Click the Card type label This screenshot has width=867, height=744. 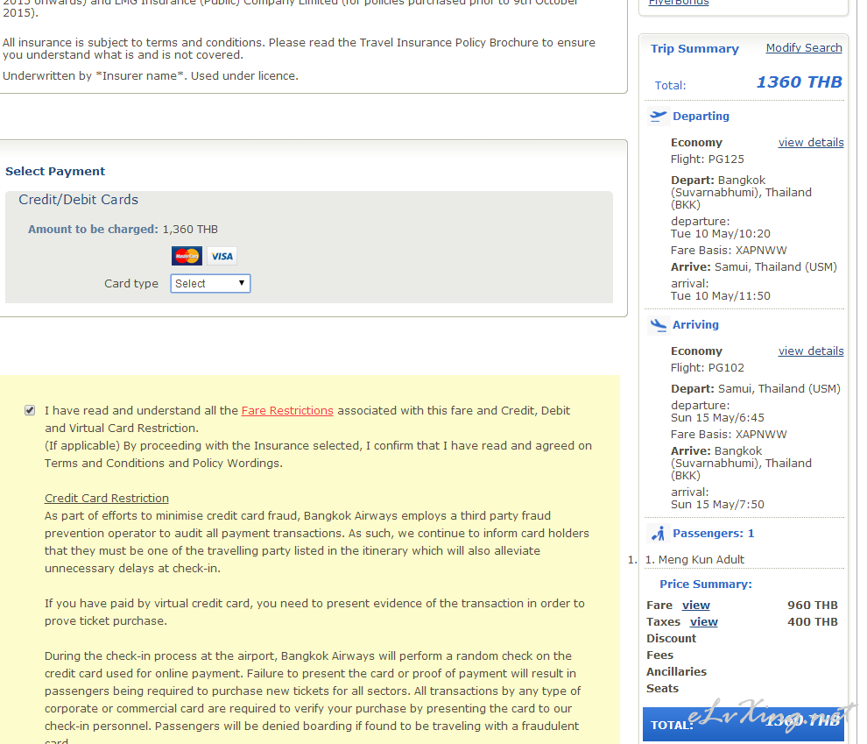click(131, 284)
